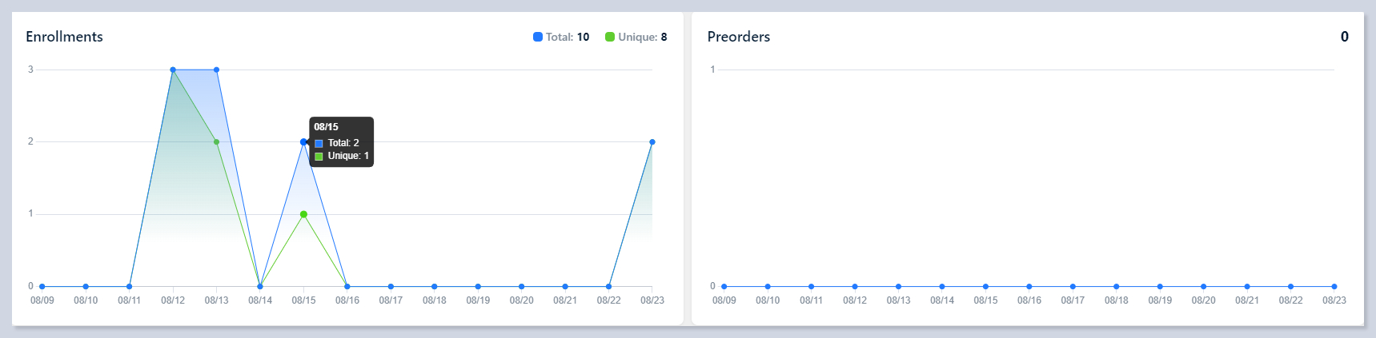Click the green Unique legend color swatch
The image size is (1376, 338).
[x=610, y=37]
